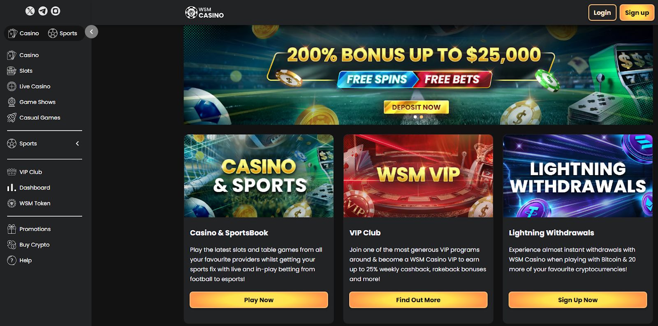This screenshot has height=326, width=658.
Task: Select the second banner carousel dot
Action: click(x=421, y=117)
